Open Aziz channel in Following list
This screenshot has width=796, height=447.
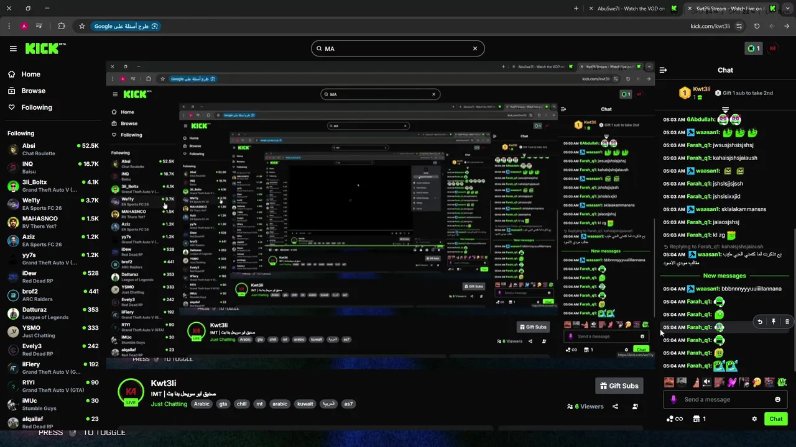click(53, 240)
